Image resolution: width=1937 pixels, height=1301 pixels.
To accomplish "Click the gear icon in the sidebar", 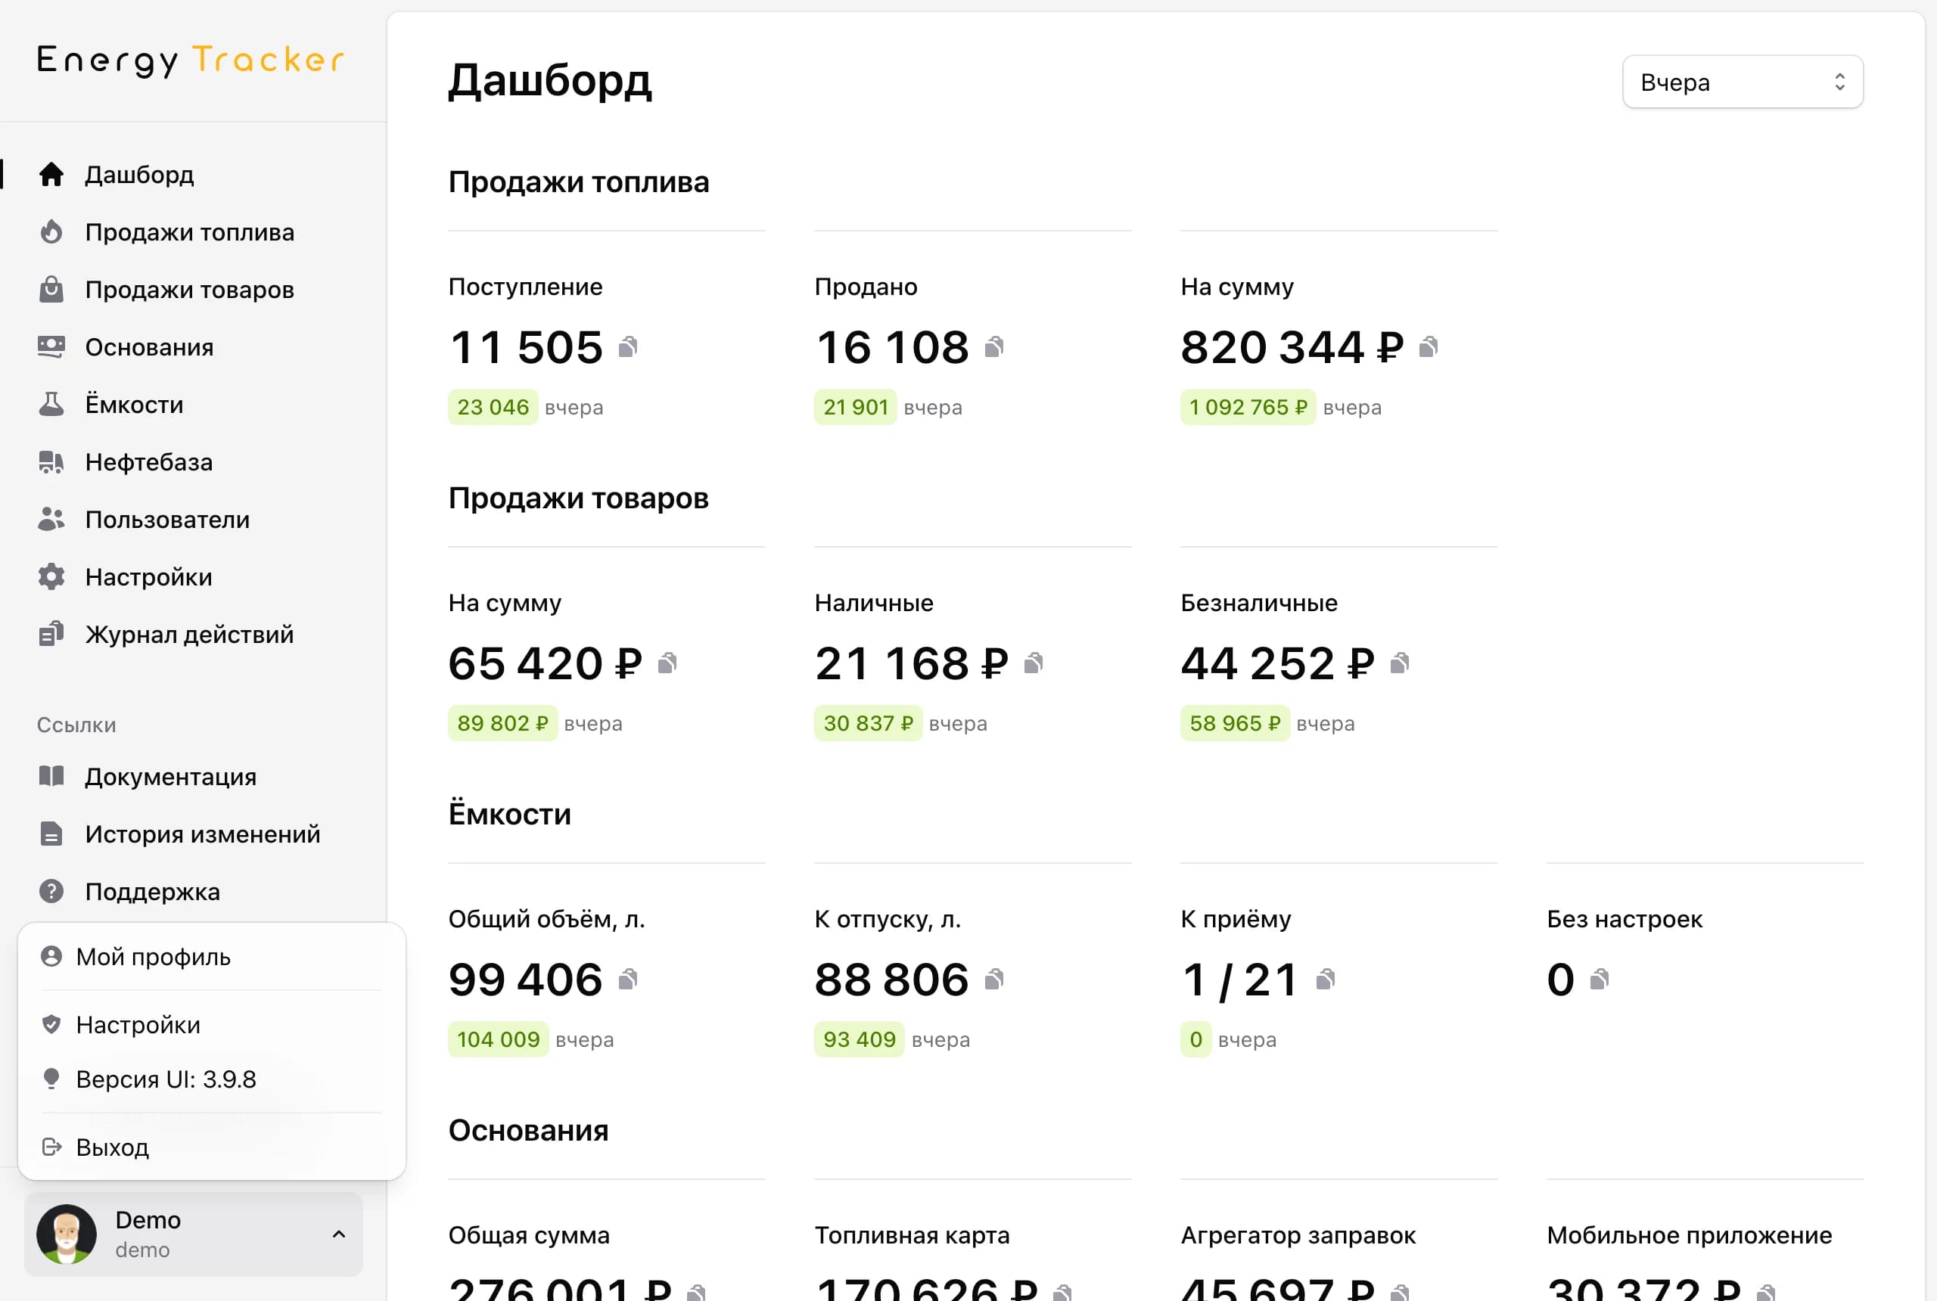I will pos(51,576).
